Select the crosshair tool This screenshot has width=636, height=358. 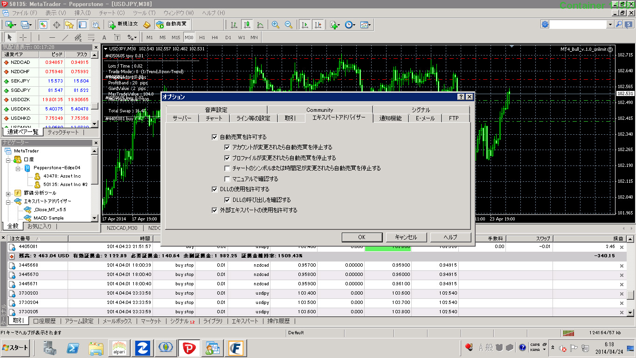tap(23, 37)
